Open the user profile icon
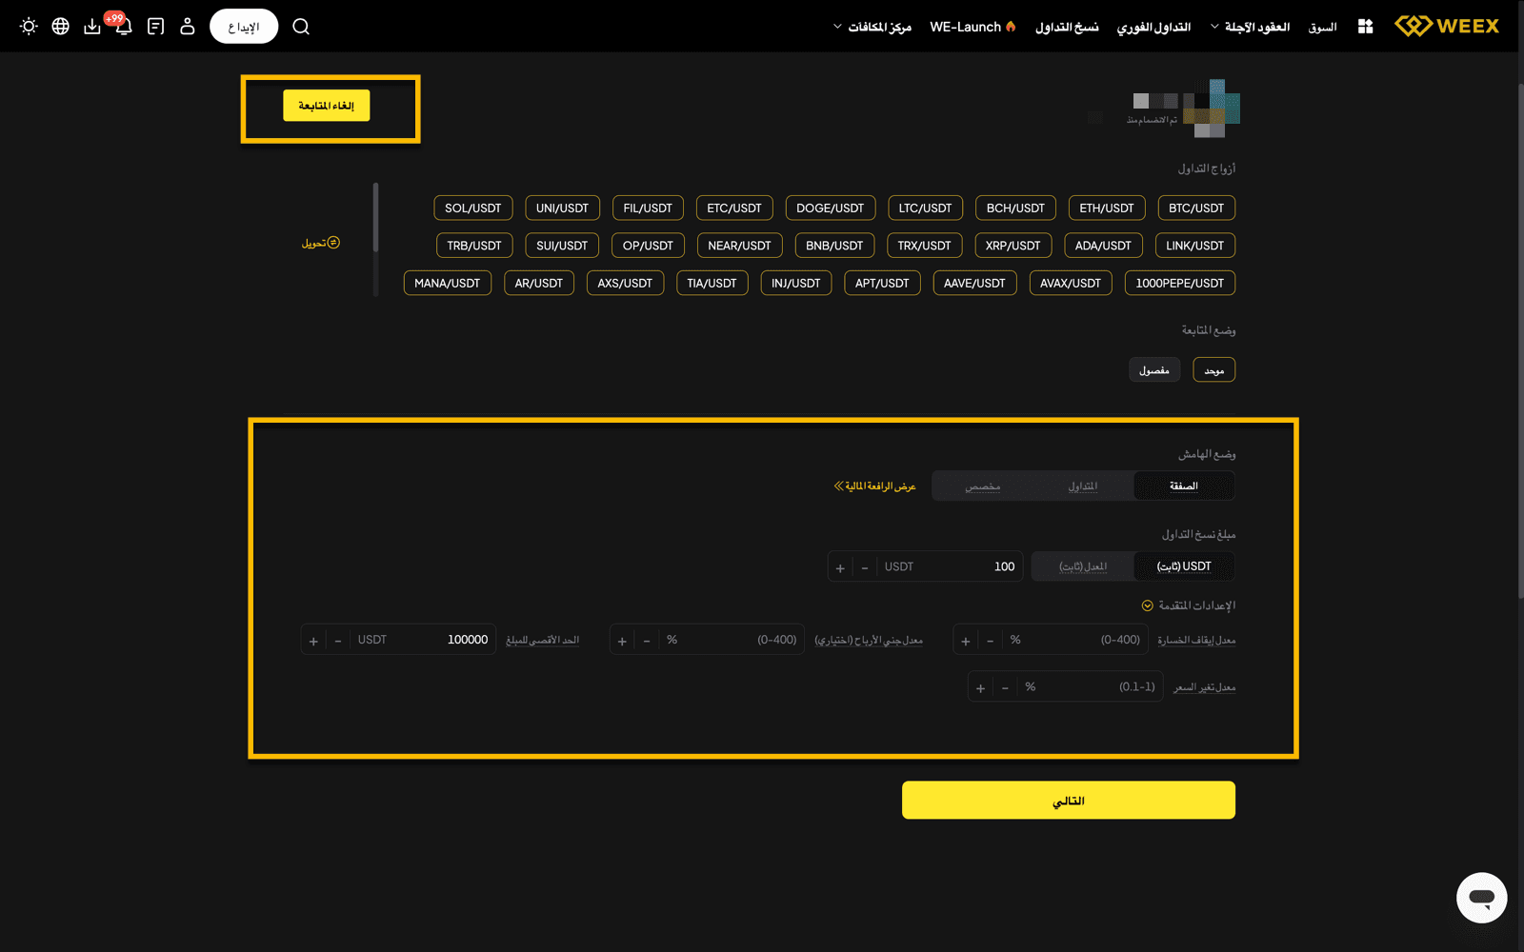 coord(188,27)
